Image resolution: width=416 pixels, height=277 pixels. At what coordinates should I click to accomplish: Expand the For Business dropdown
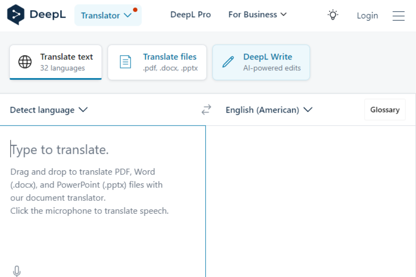[257, 14]
